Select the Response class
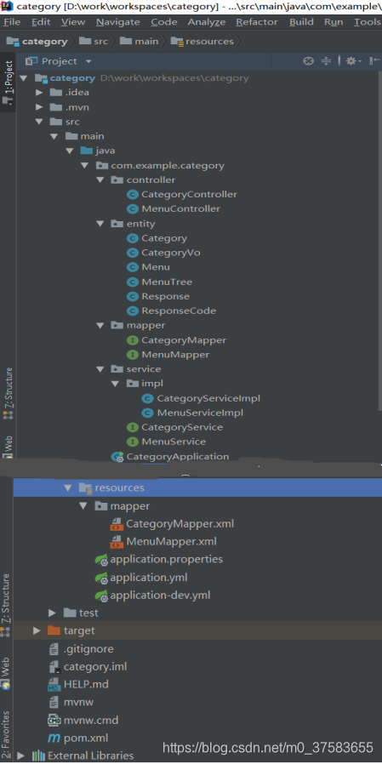The height and width of the screenshot is (764, 382). pos(158,297)
